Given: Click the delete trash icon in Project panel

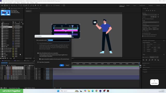Looking at the screenshot, I should [14, 58].
